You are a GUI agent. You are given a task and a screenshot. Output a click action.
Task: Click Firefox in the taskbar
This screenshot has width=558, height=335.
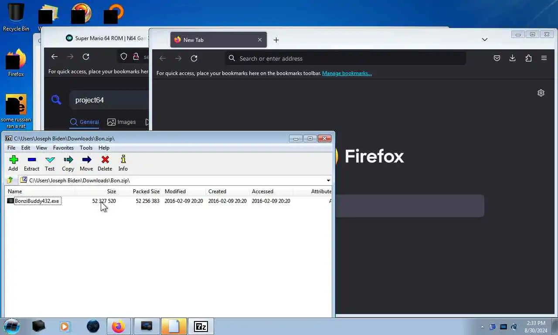[119, 326]
